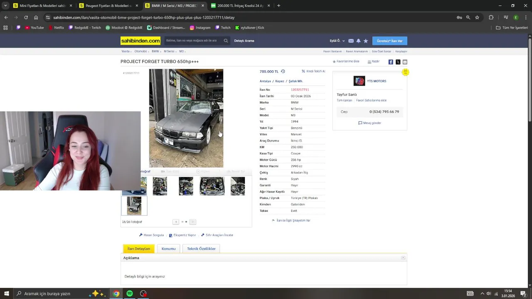532x299 pixels.
Task: Click Kredi Teklifi Al link
Action: click(313, 71)
